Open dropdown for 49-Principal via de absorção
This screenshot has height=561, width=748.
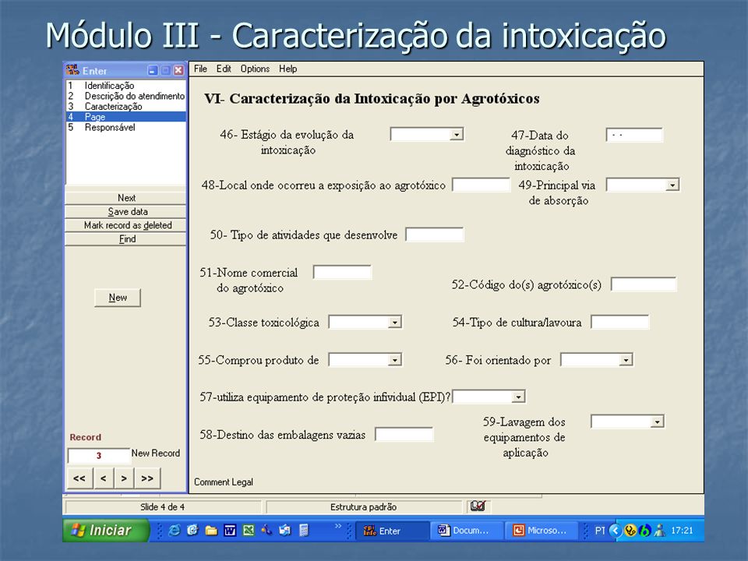[x=672, y=185]
